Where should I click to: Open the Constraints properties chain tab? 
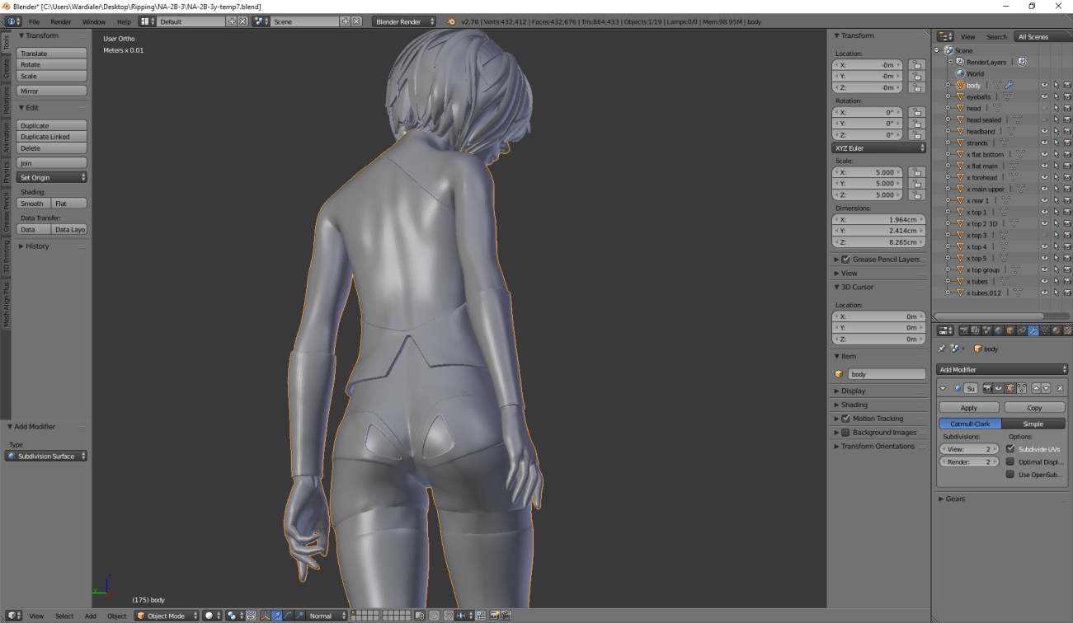point(1022,330)
